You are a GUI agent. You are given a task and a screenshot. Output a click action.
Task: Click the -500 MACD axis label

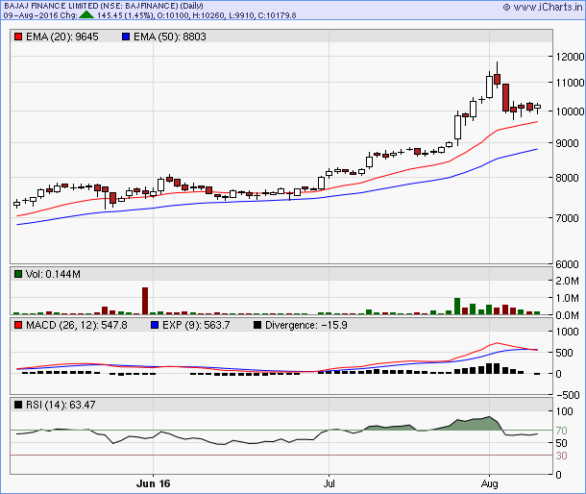pos(568,395)
